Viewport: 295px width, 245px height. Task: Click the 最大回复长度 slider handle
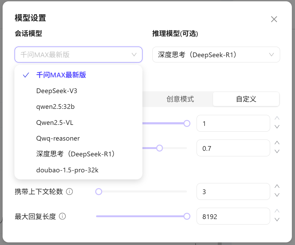(x=187, y=216)
